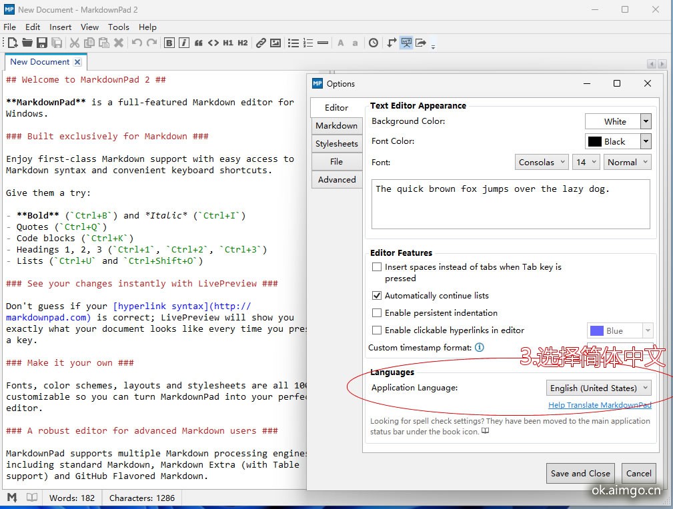Expand the Consolas font dropdown
The height and width of the screenshot is (509, 673).
tap(542, 162)
